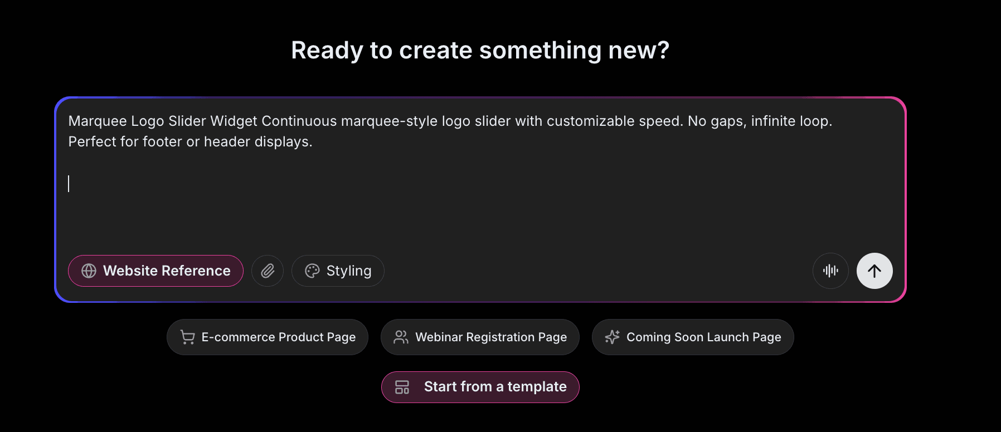Pick the Coming Soon Launch Page option

coord(693,337)
